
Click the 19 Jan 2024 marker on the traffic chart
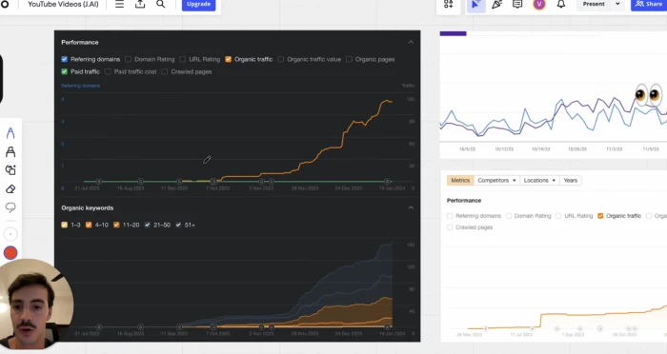pyautogui.click(x=387, y=182)
